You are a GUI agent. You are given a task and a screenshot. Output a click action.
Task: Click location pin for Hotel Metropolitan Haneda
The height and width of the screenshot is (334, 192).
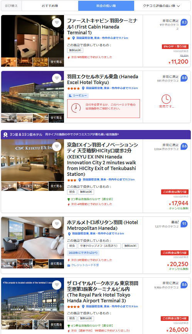(69, 234)
